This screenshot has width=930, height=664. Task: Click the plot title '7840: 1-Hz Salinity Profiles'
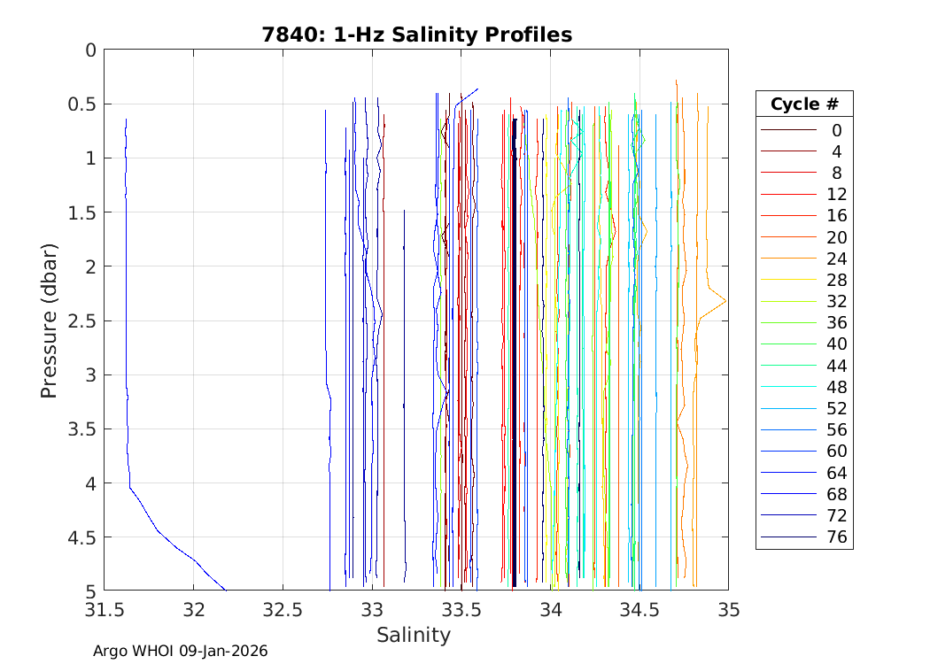(x=416, y=35)
